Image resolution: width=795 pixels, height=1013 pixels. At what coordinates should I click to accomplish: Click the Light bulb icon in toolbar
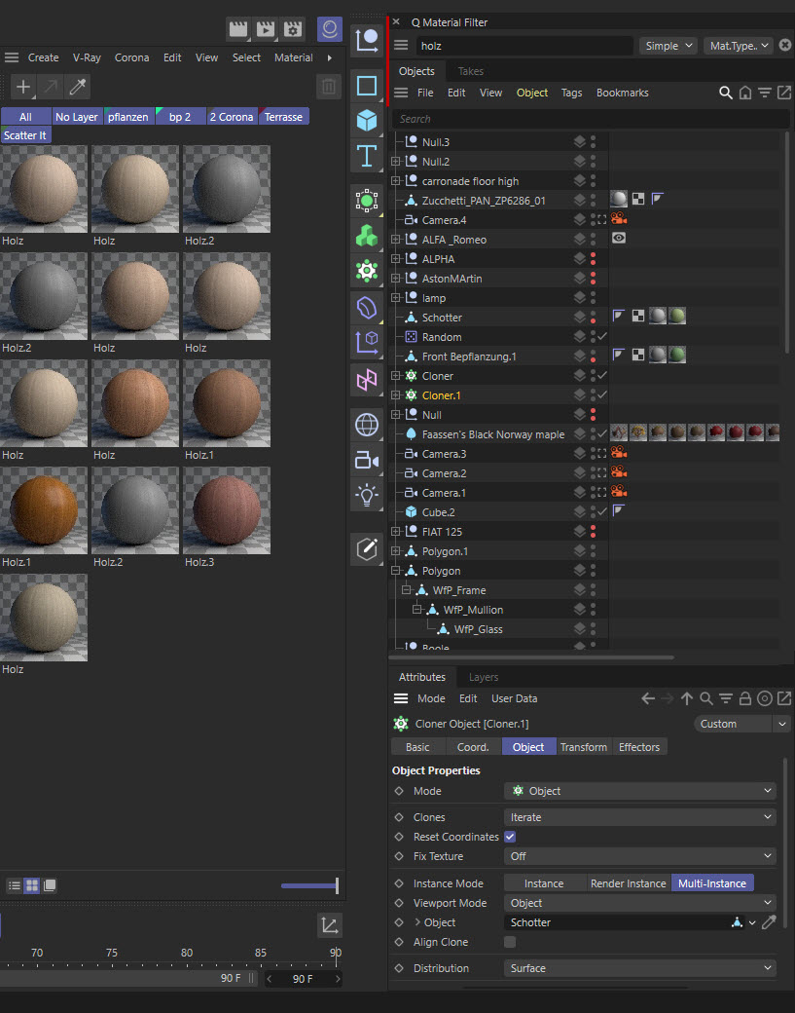pos(367,495)
